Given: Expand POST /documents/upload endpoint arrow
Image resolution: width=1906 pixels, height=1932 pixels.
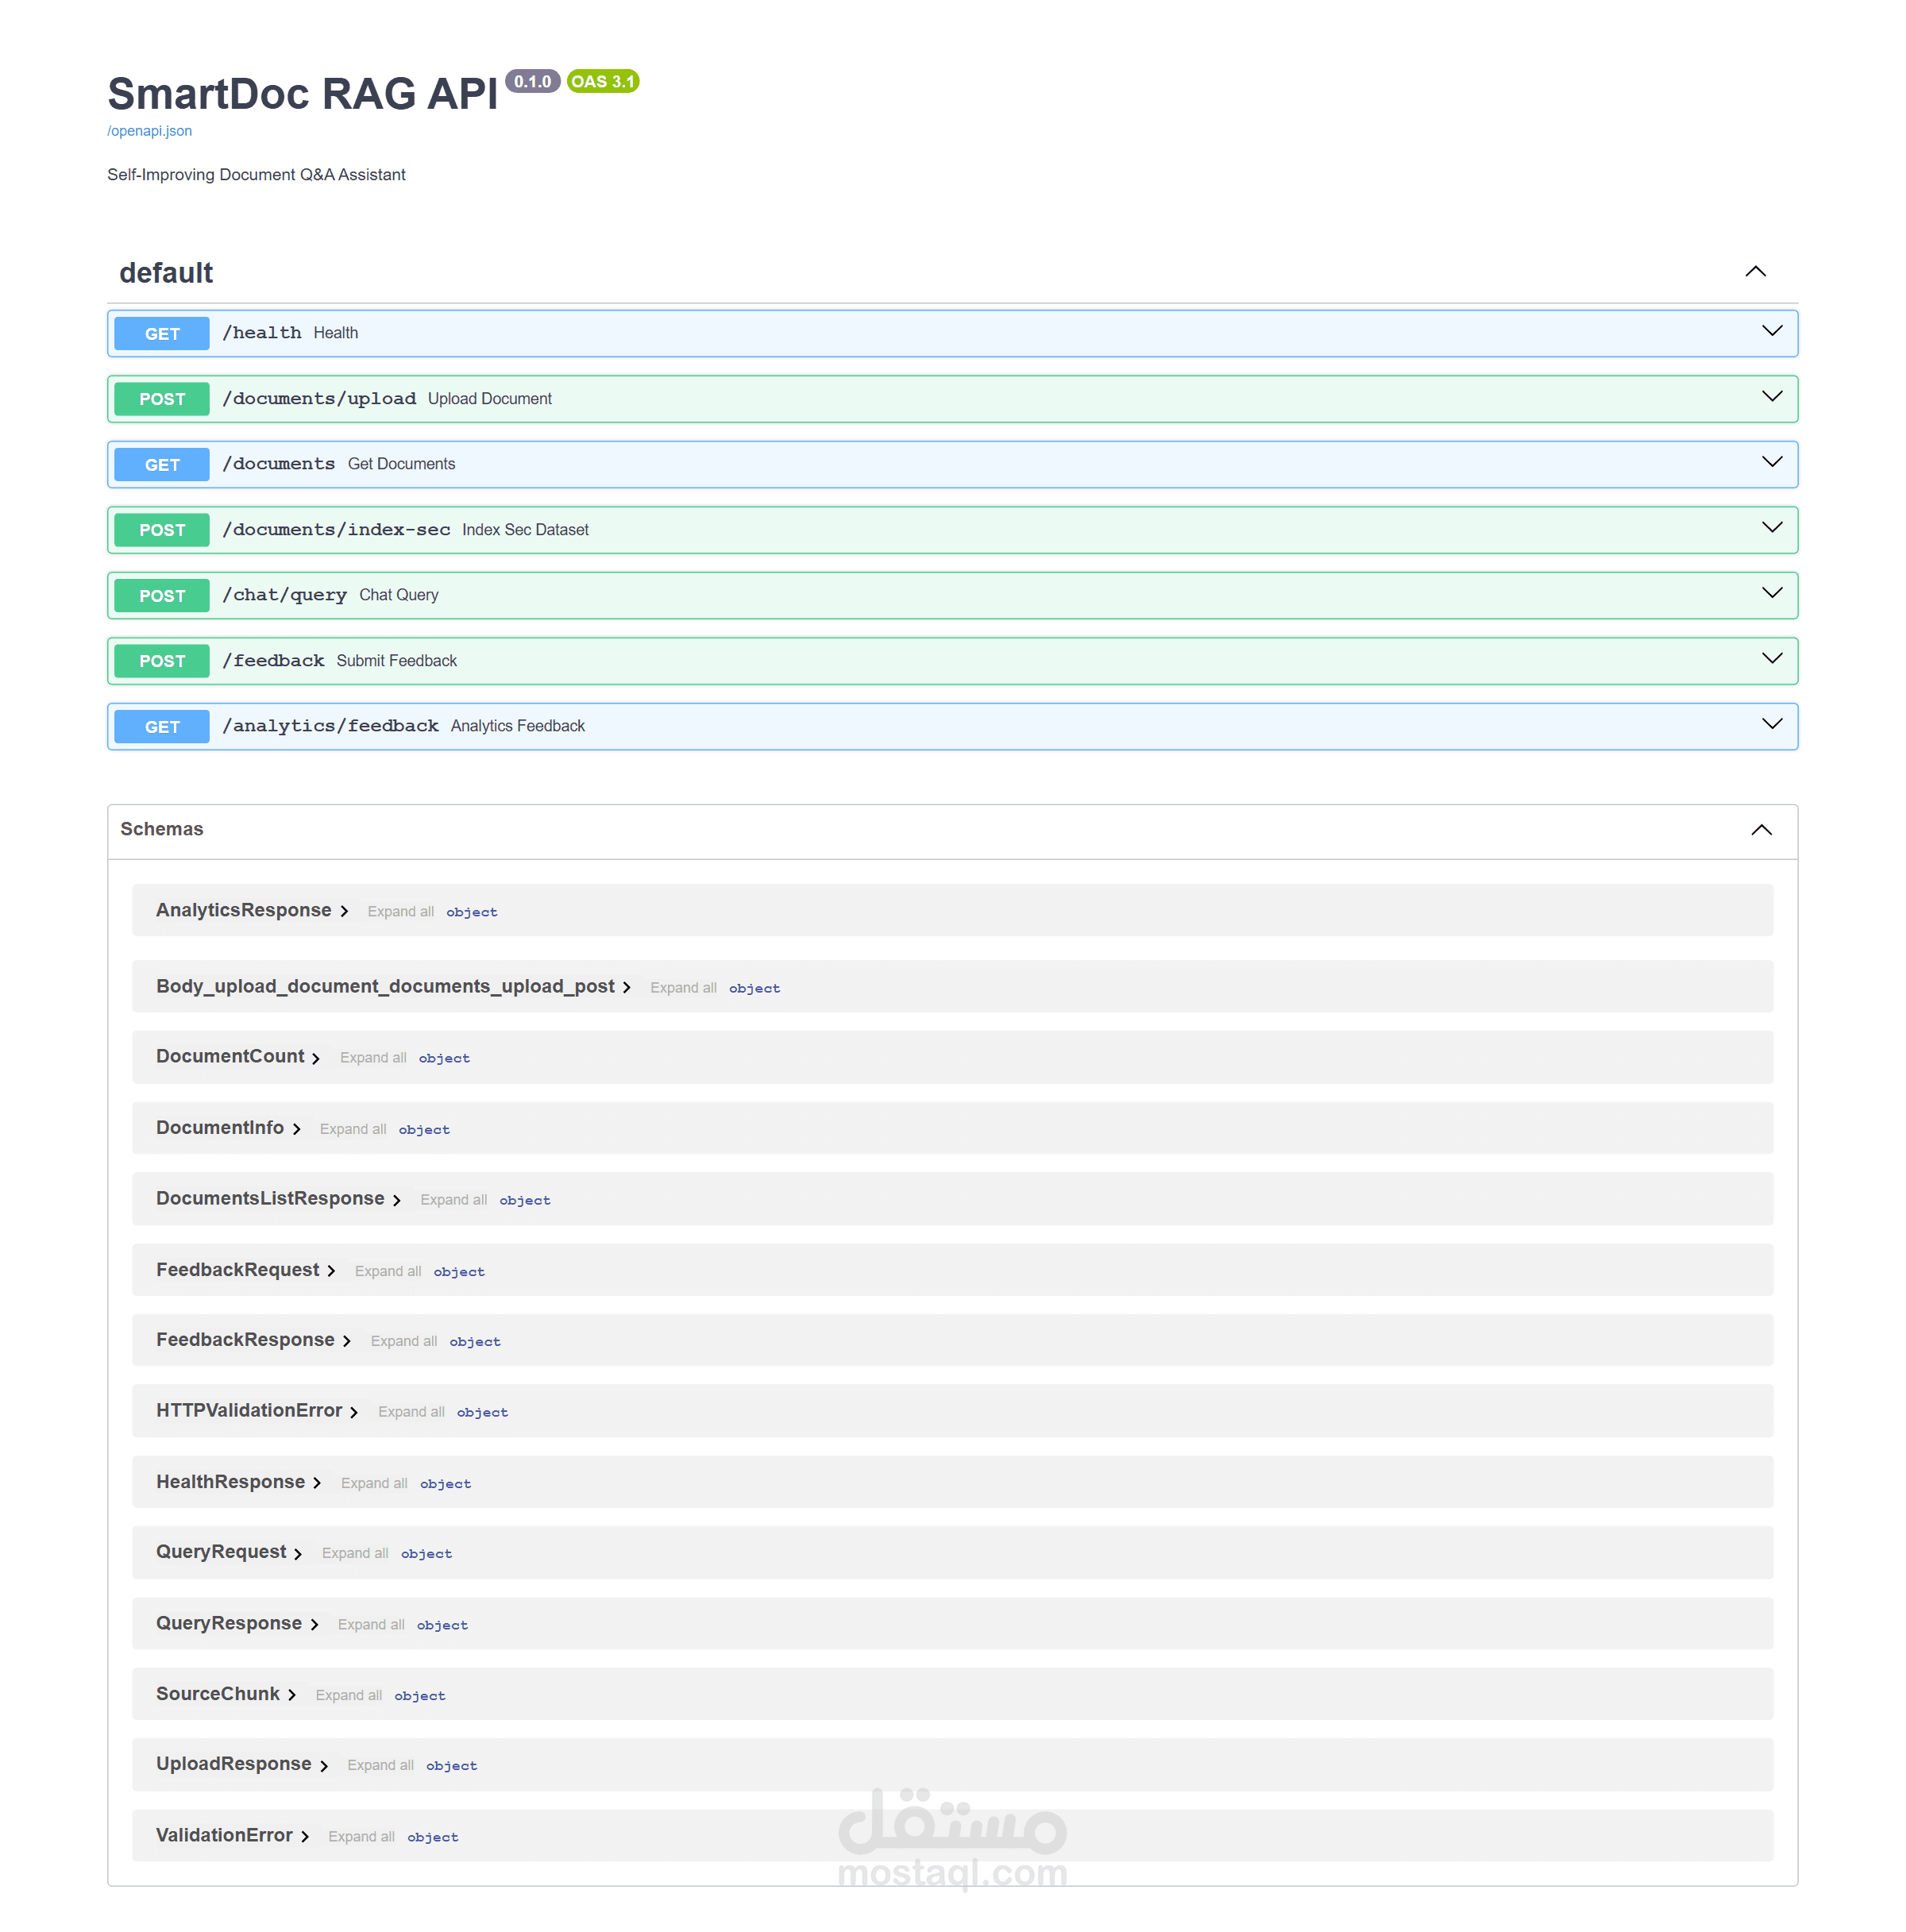Looking at the screenshot, I should 1772,397.
